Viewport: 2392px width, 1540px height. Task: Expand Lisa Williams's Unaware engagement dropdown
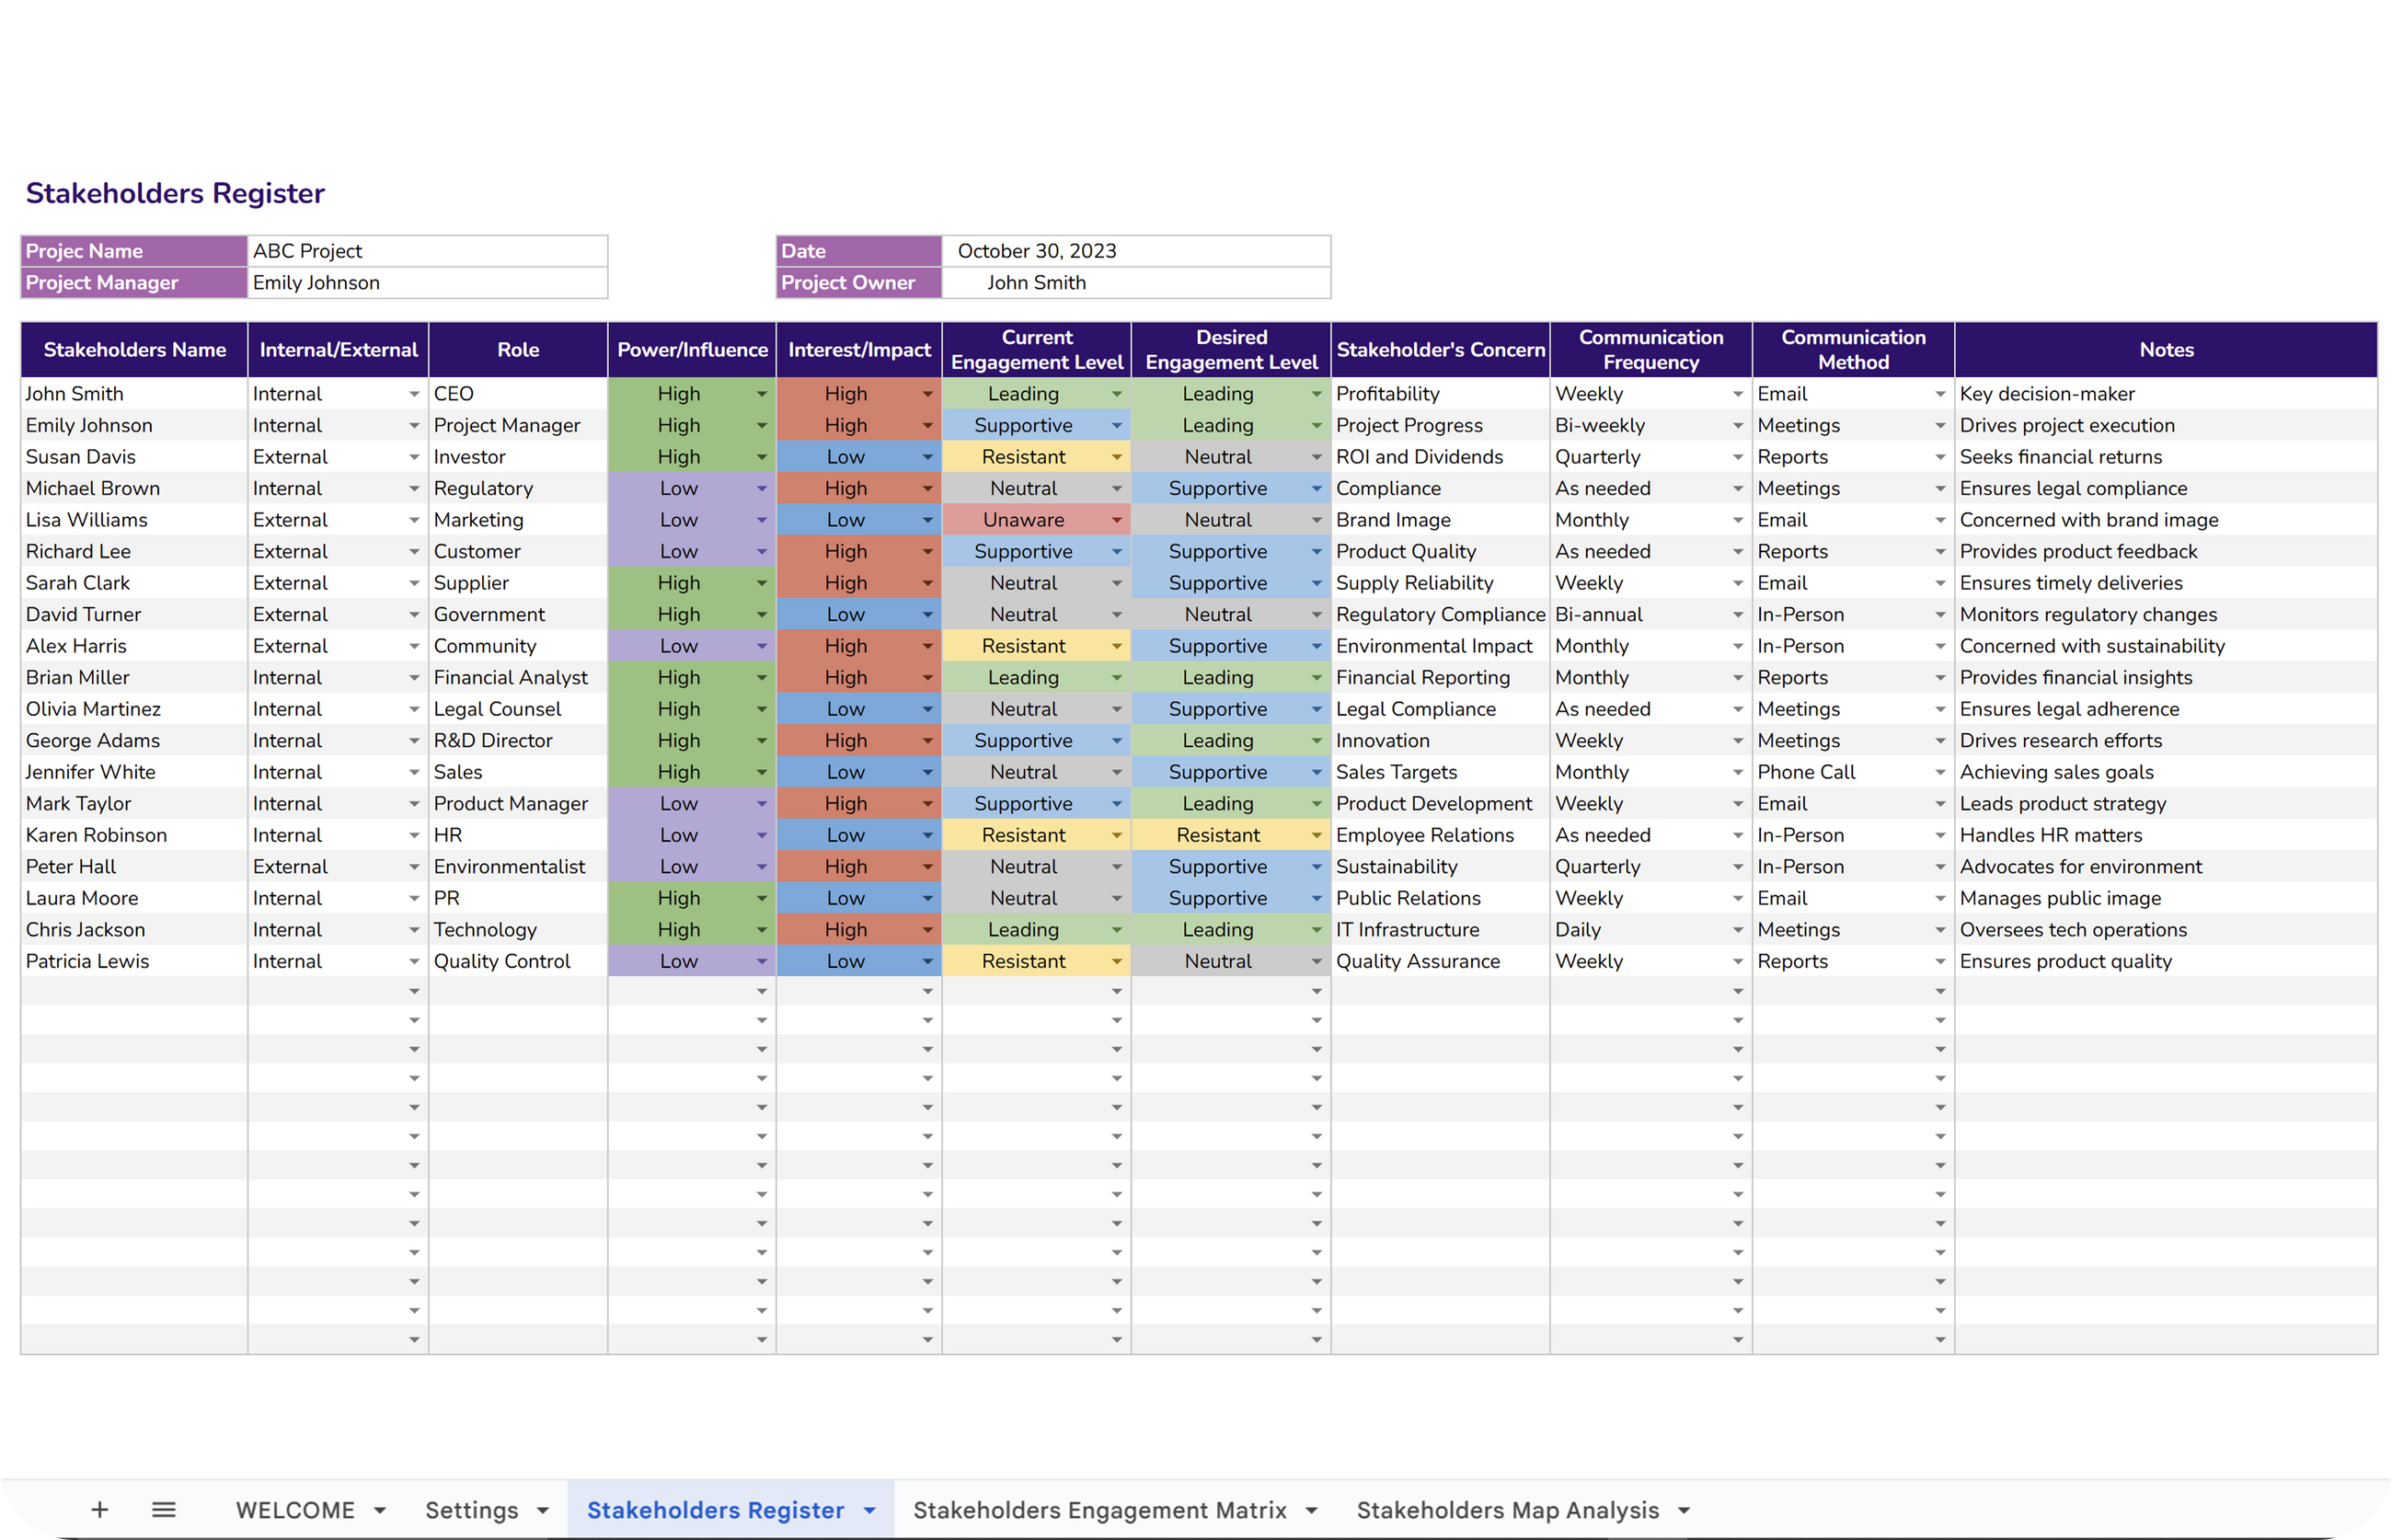pyautogui.click(x=1117, y=521)
